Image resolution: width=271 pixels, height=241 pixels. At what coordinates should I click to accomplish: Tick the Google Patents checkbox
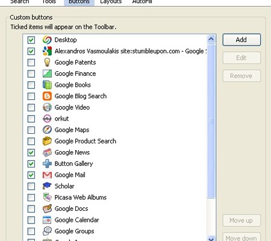coord(31,63)
